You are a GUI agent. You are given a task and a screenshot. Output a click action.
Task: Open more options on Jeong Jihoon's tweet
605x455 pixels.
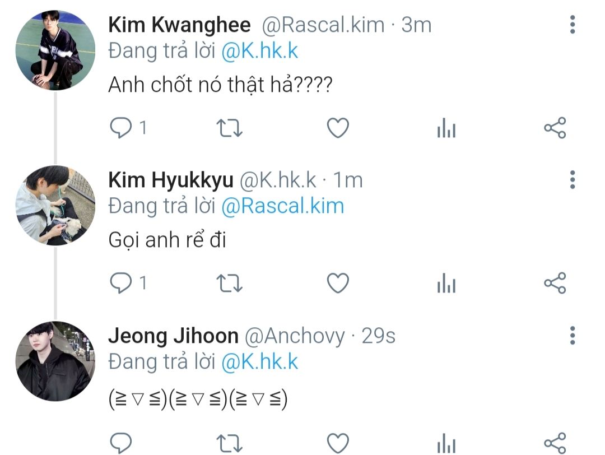click(x=572, y=335)
